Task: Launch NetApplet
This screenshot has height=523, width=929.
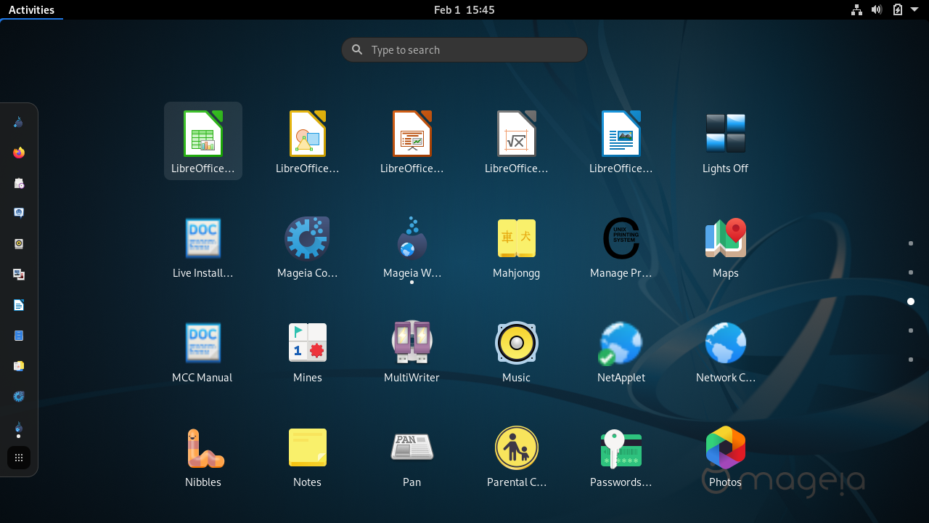Action: coord(621,350)
